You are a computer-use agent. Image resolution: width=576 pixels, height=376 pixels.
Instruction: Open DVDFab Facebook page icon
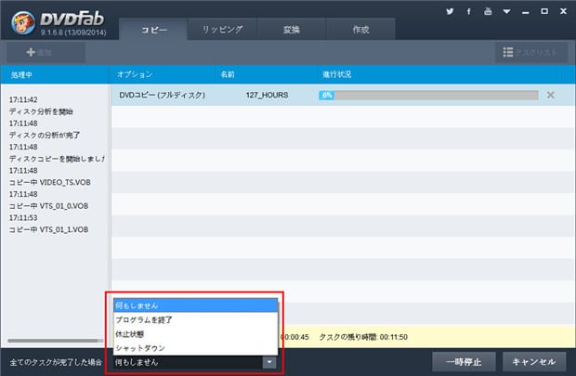click(x=467, y=12)
